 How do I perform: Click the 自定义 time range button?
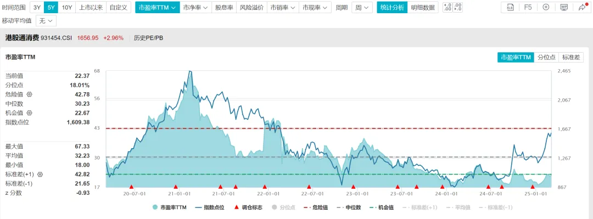[119, 7]
